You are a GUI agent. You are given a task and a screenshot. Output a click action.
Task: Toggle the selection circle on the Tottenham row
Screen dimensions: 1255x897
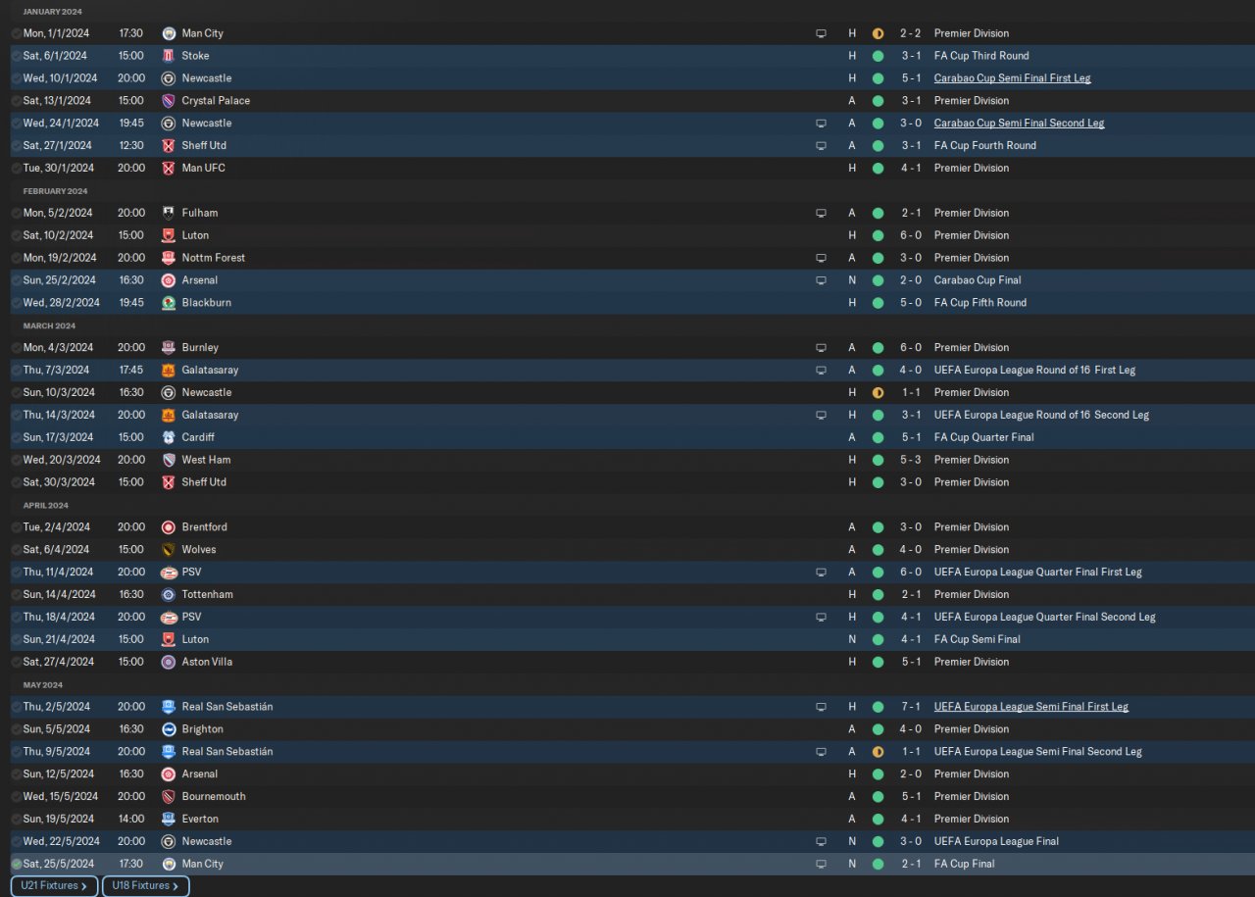17,595
